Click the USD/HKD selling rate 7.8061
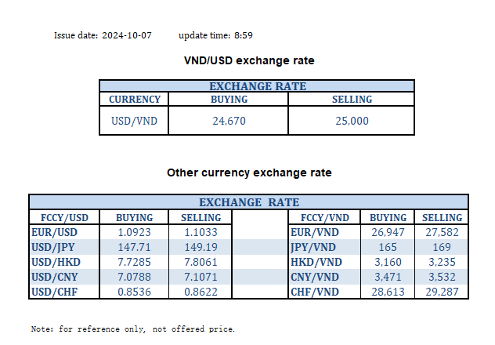495x345 pixels. pos(200,262)
